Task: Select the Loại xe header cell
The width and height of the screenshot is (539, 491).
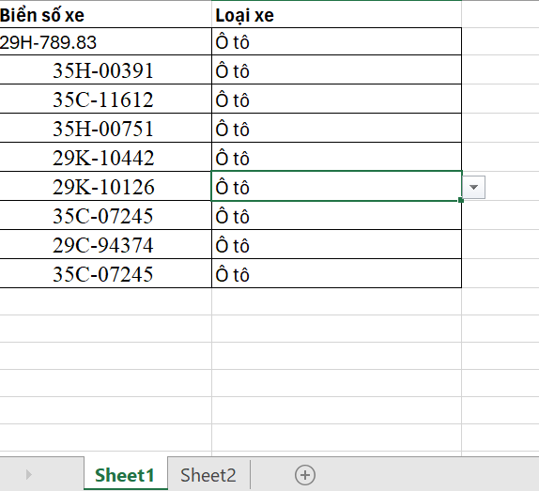Action: pyautogui.click(x=336, y=14)
